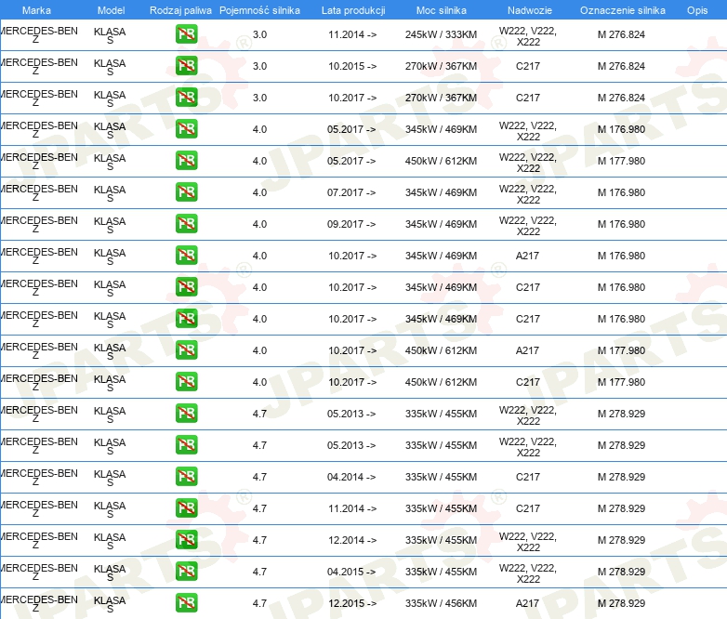Click the fuel icon in the 12.2014 row
Image resolution: width=727 pixels, height=619 pixels.
point(186,540)
